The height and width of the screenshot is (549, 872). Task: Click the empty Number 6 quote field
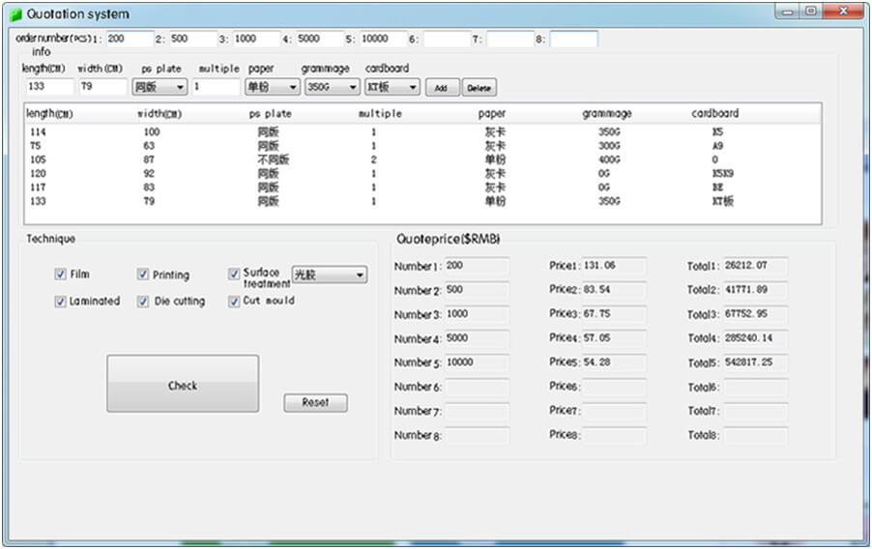pos(477,387)
